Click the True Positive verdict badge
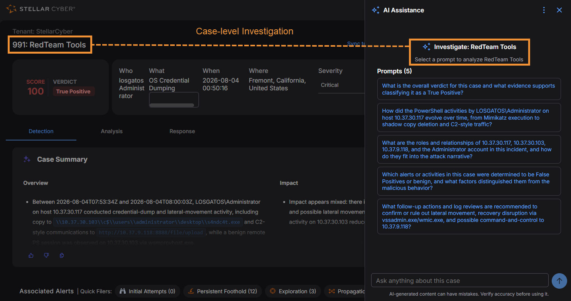The height and width of the screenshot is (301, 571). (x=73, y=91)
